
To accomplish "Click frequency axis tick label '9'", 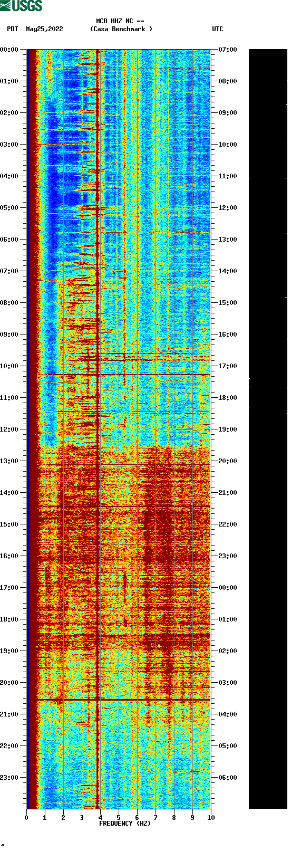I will (192, 818).
